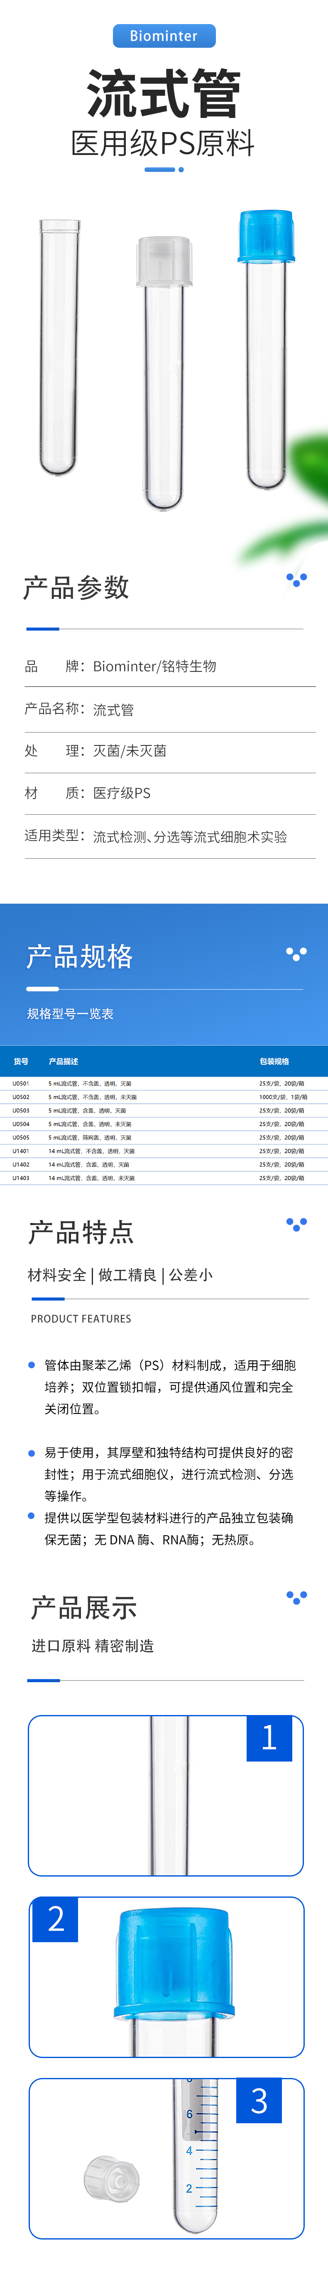The height and width of the screenshot is (2291, 328).
Task: Click the three-dot icon beside 产品规格
Action: click(296, 953)
